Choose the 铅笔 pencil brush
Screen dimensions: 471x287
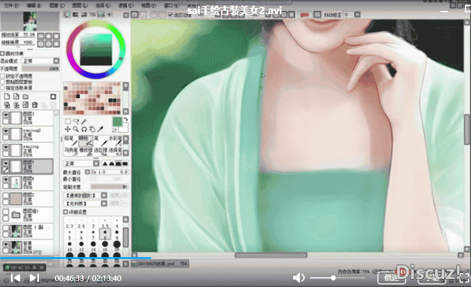[71, 141]
